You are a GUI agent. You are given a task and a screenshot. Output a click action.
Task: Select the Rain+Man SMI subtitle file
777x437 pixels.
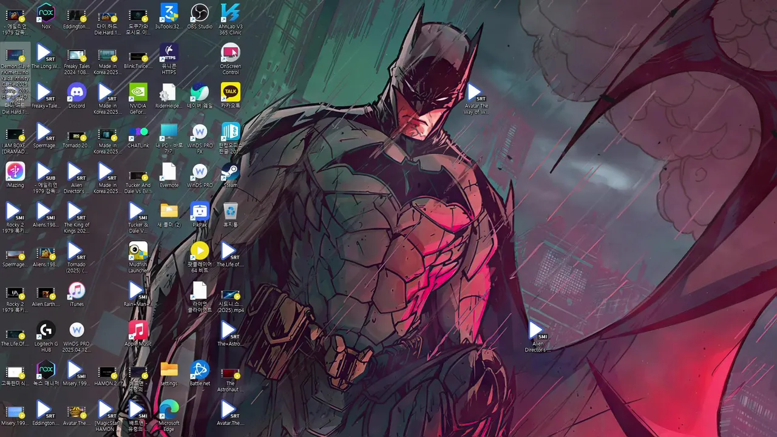(138, 294)
